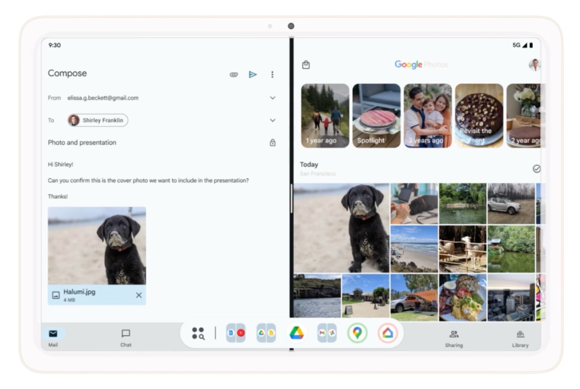Launch the Docs and YouTube Music app pair

click(x=236, y=333)
